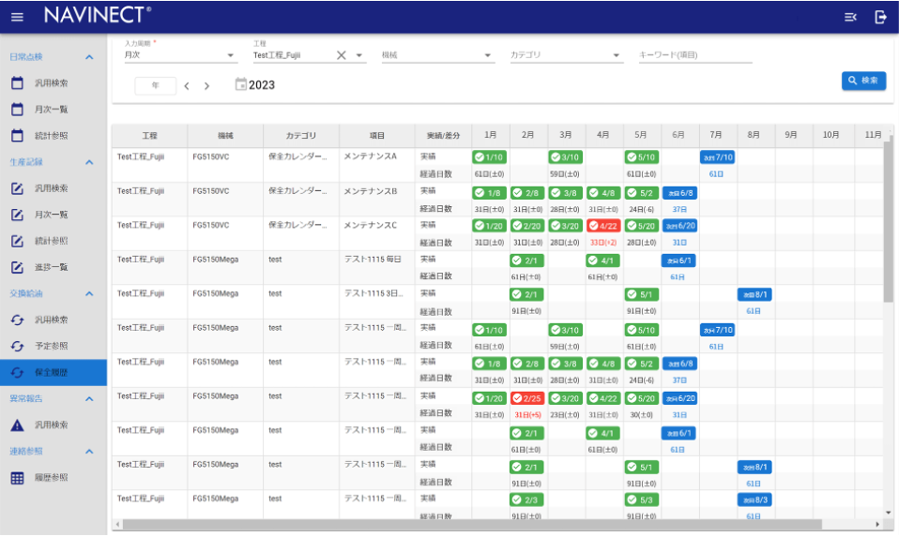Click the 実績/差分 column header
Image resolution: width=899 pixels, height=536 pixels.
[x=443, y=136]
